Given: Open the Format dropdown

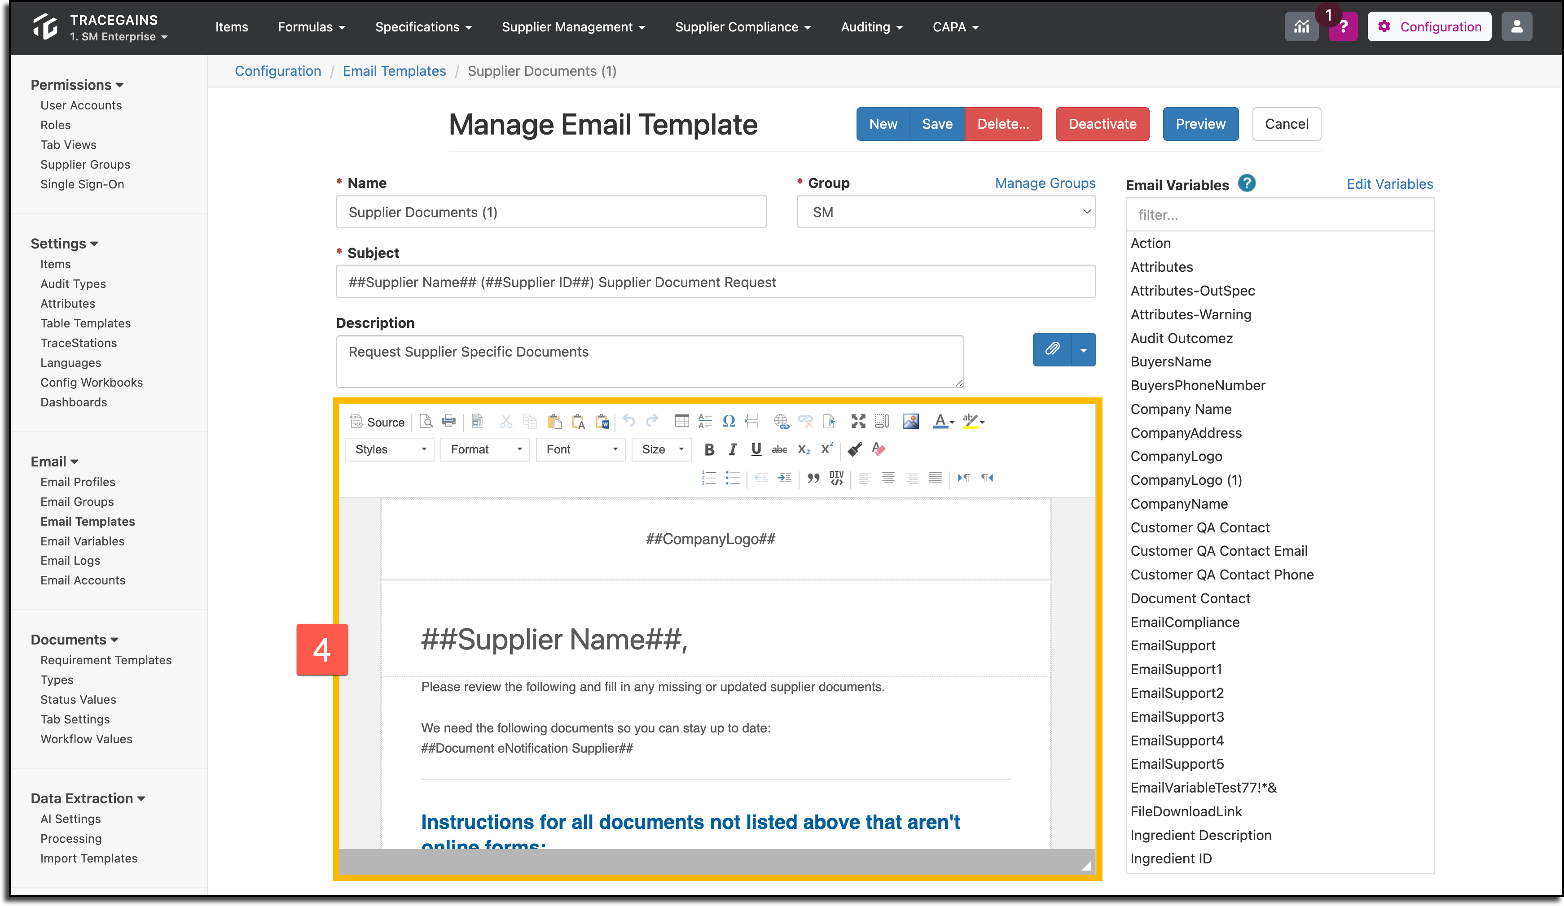Looking at the screenshot, I should tap(485, 449).
